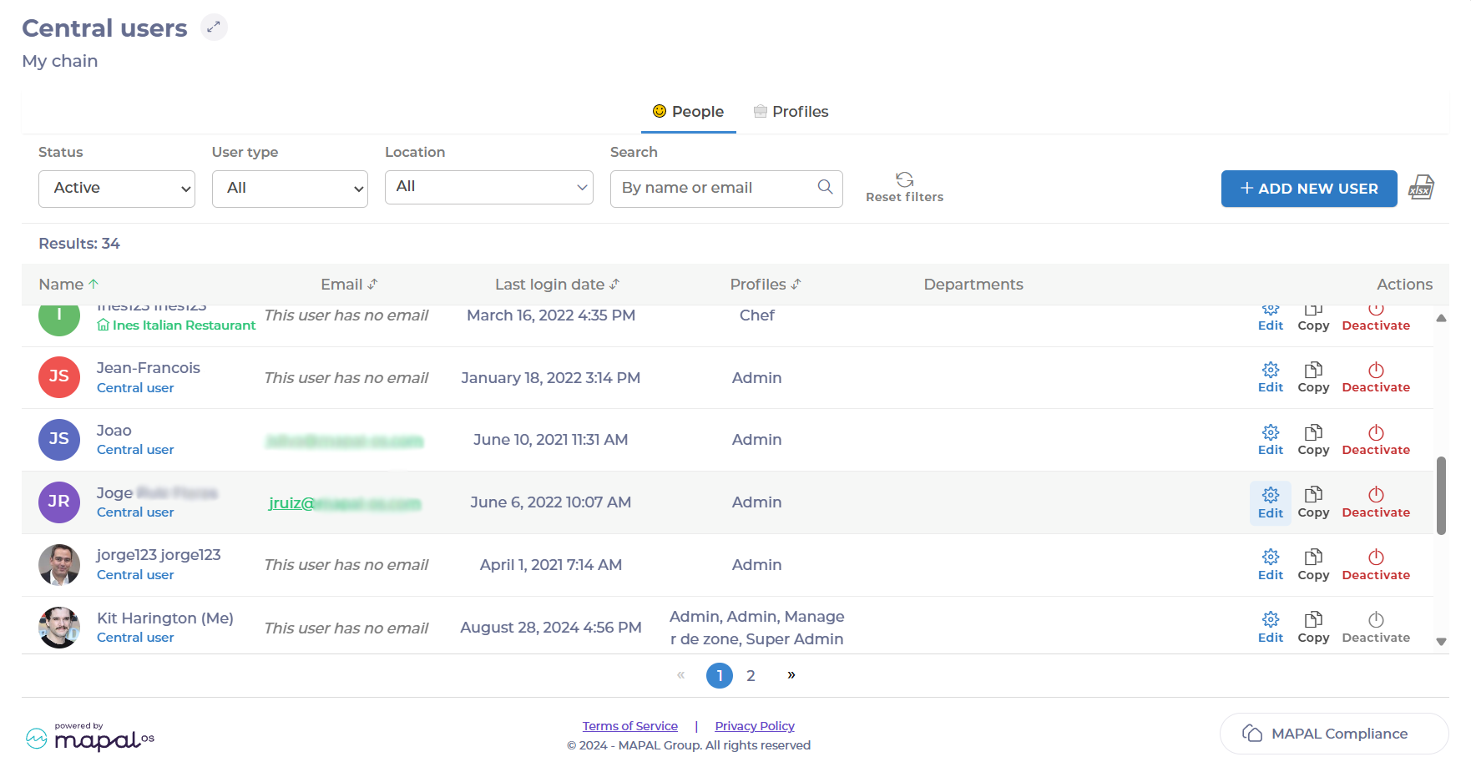Screen dimensions: 1471x767
Task: Click the scroll up arrow of table
Action: pyautogui.click(x=1441, y=318)
